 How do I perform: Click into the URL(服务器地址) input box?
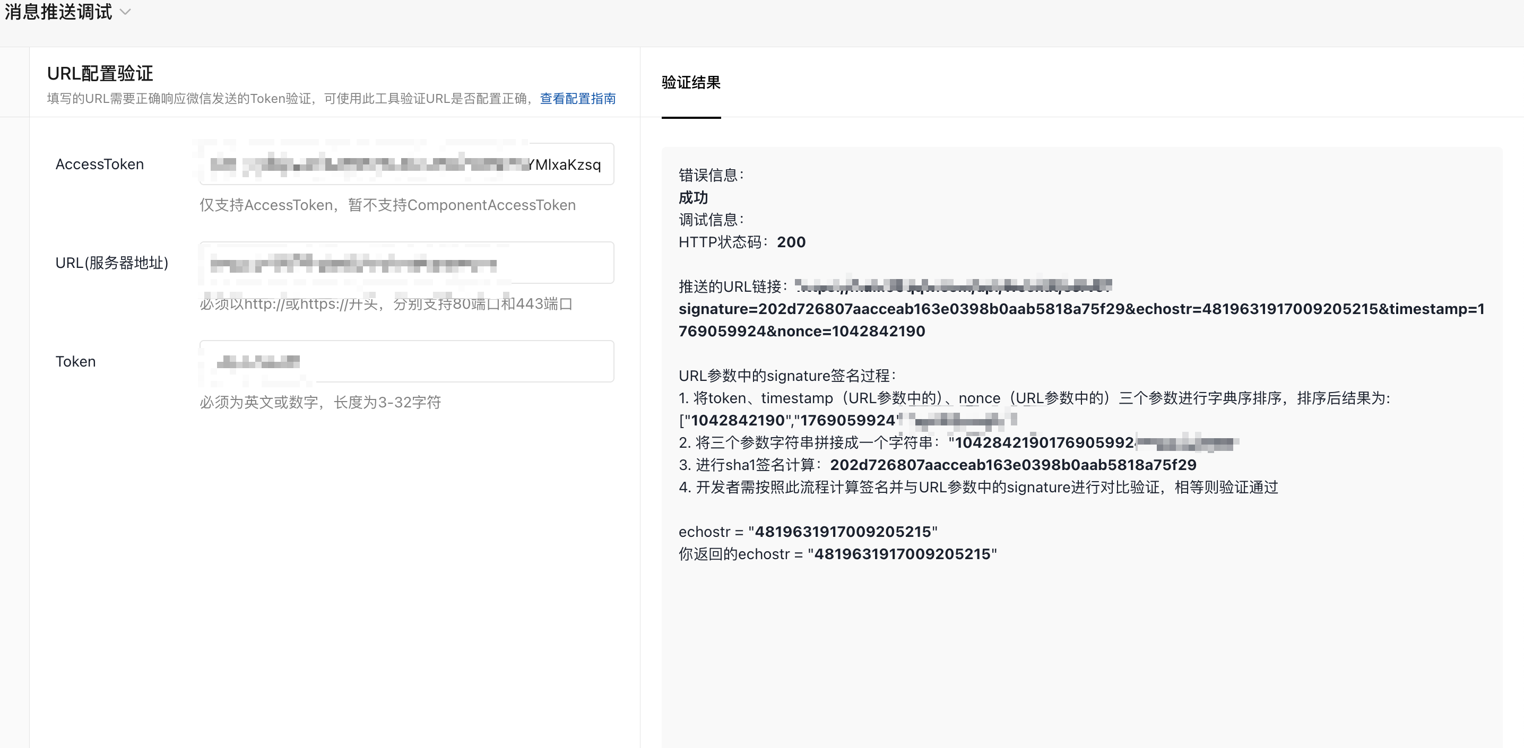(x=406, y=263)
